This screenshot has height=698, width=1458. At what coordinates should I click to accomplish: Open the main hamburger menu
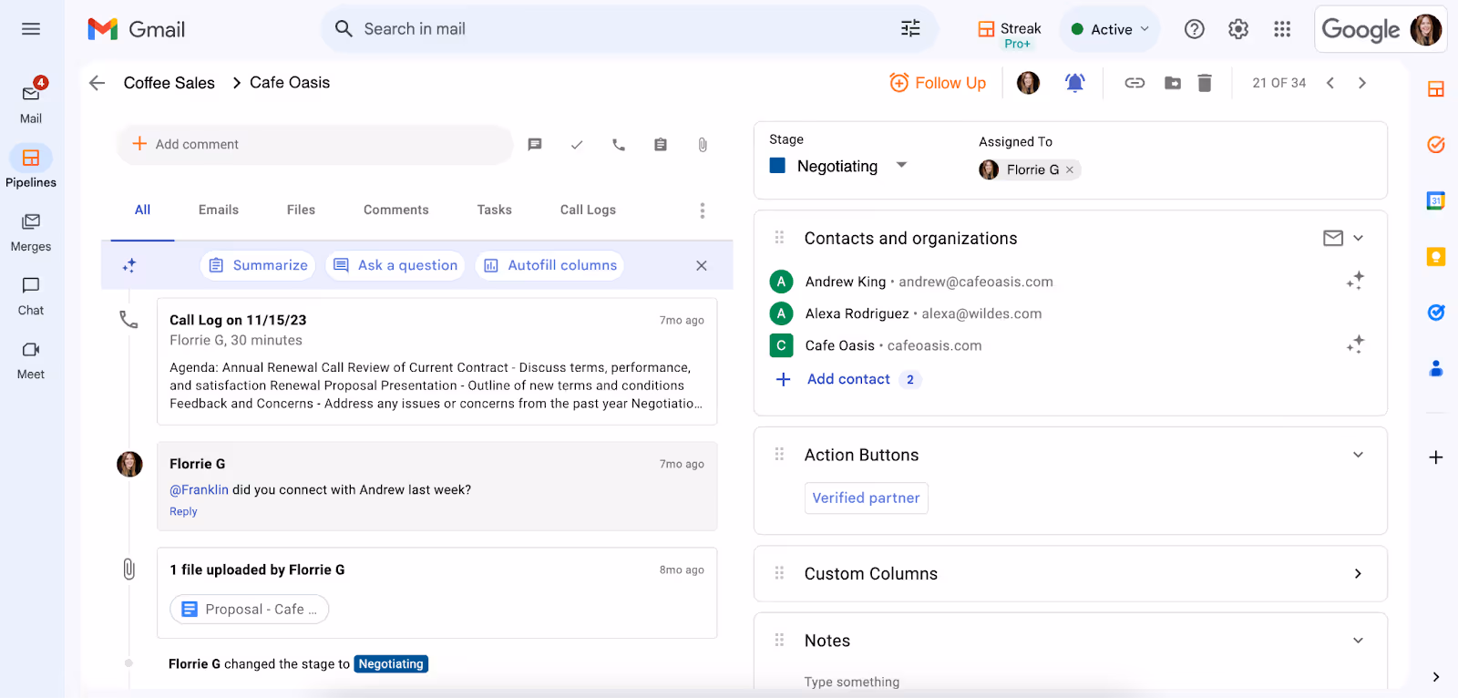click(31, 29)
